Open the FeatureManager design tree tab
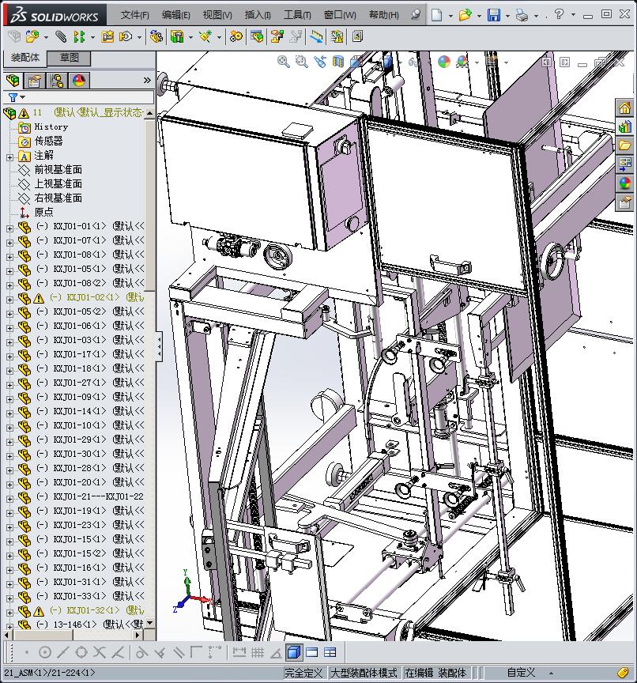Image resolution: width=637 pixels, height=683 pixels. 13,81
